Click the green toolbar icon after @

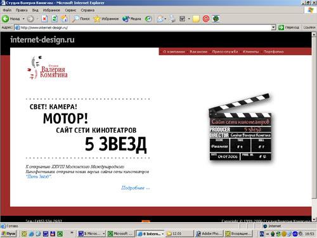216,19
